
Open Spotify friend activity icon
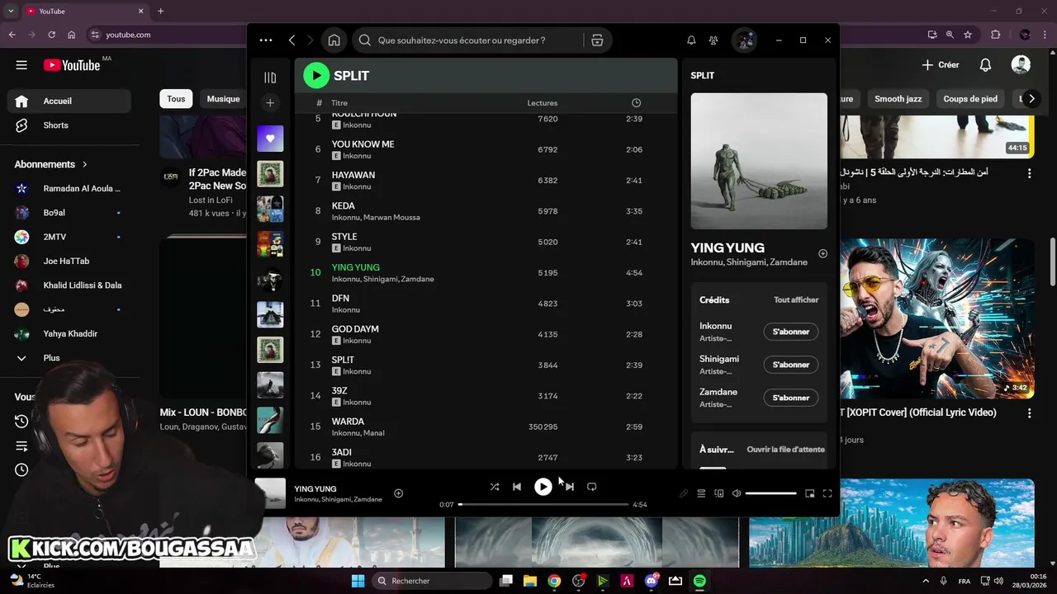pyautogui.click(x=713, y=40)
